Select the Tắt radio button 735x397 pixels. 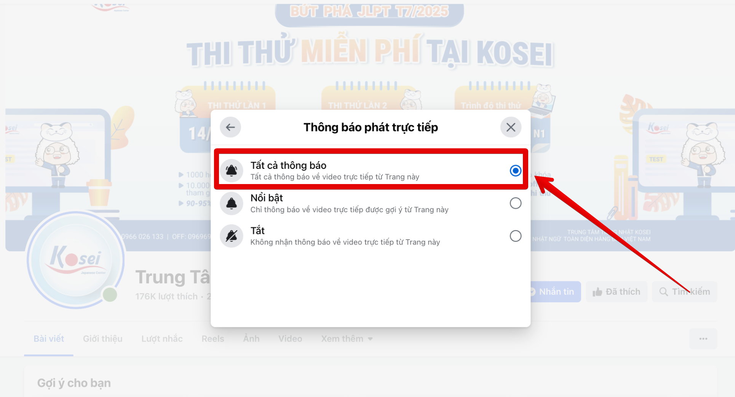click(515, 236)
